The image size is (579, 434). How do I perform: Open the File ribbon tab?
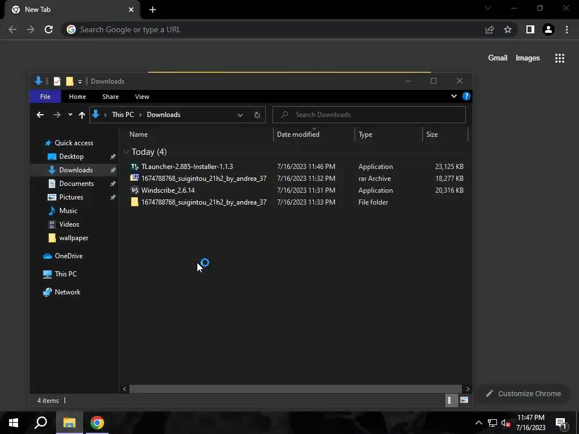(x=45, y=97)
